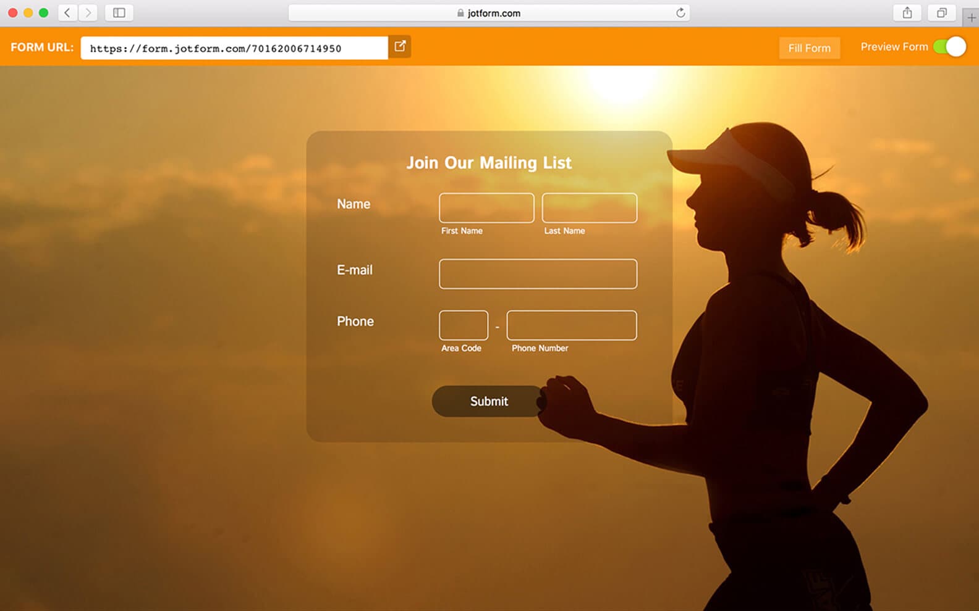Image resolution: width=979 pixels, height=611 pixels.
Task: Open a new tab with plus button
Action: click(971, 18)
